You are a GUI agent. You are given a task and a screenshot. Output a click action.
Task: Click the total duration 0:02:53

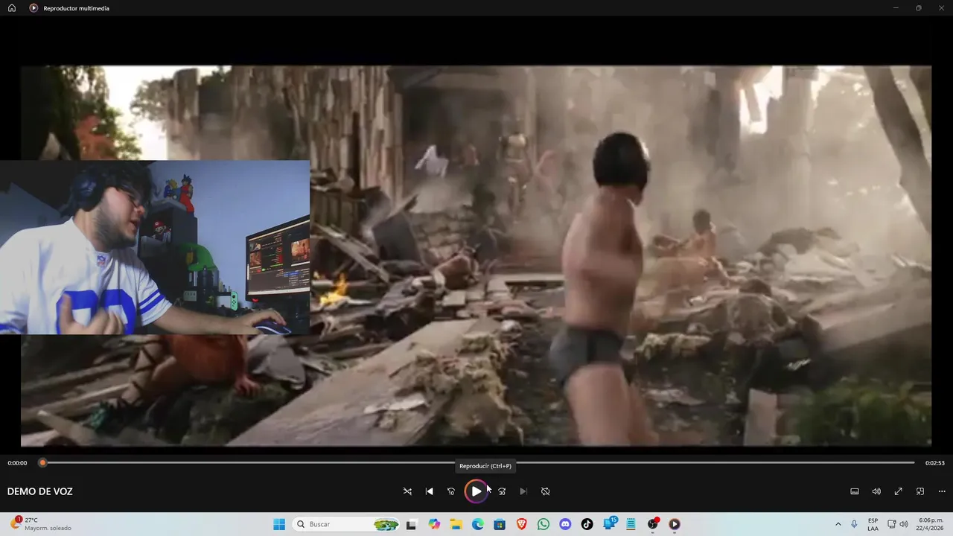point(934,463)
